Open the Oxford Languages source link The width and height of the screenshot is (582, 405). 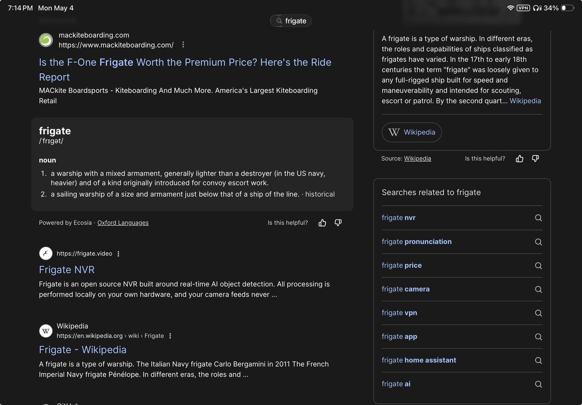click(x=123, y=223)
